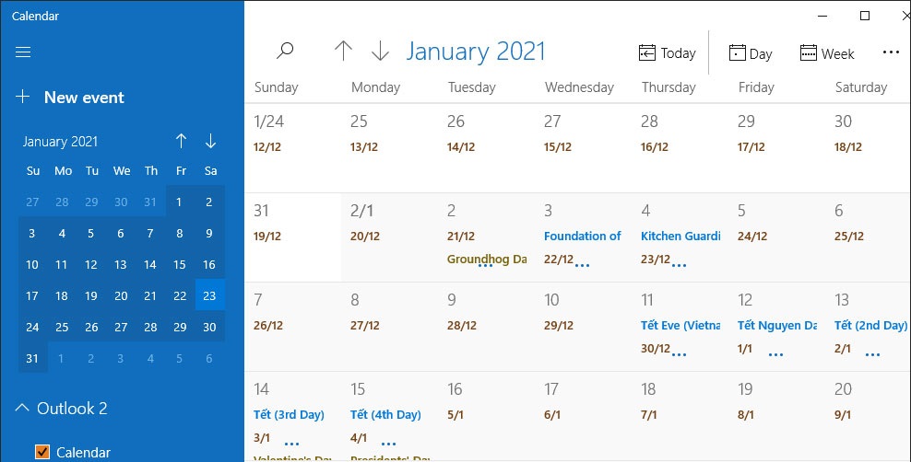The image size is (911, 462).
Task: Go to next month using main down arrow
Action: click(x=380, y=52)
